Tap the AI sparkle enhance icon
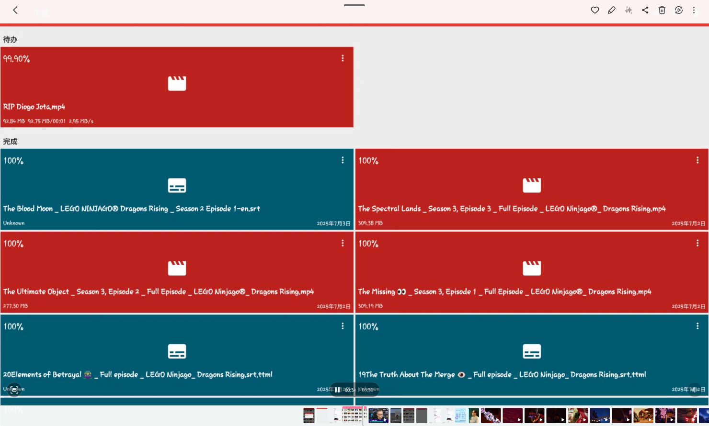The height and width of the screenshot is (426, 709). click(629, 10)
